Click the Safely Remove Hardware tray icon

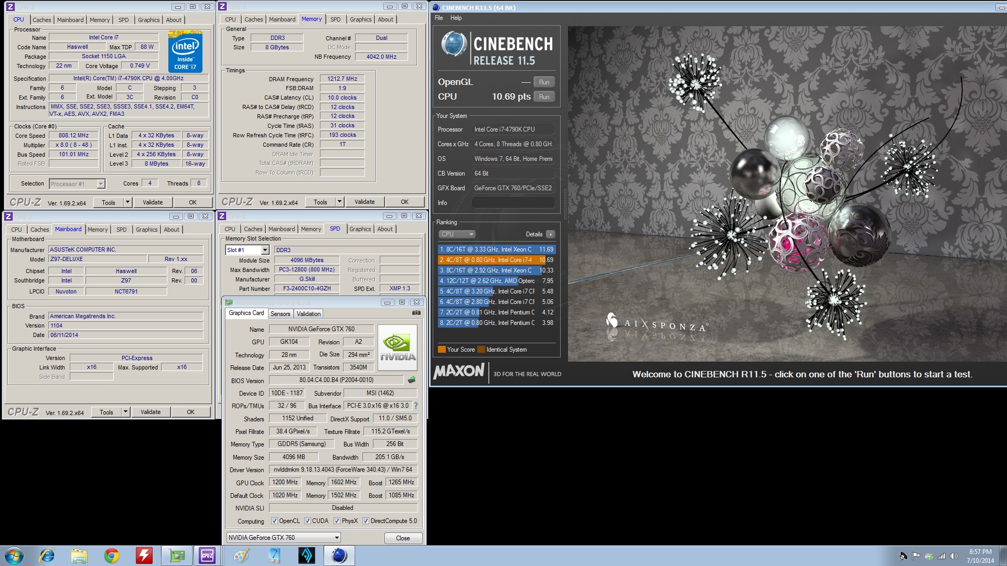[929, 556]
